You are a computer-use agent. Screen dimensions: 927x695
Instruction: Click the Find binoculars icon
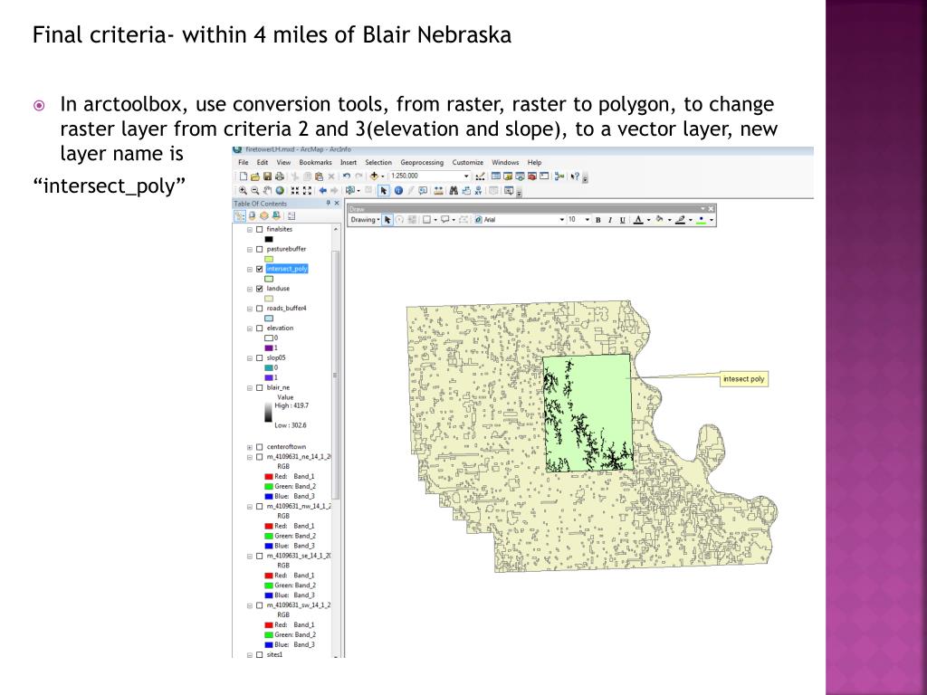tap(454, 190)
